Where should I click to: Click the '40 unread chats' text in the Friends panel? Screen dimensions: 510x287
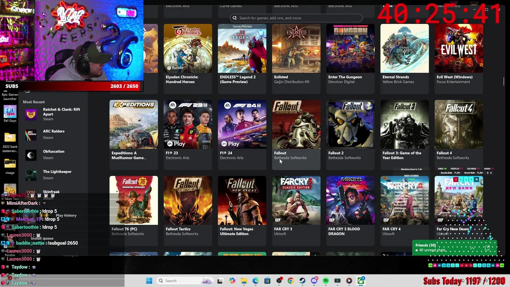[432, 250]
